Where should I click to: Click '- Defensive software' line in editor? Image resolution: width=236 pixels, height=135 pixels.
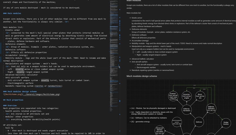point(14,50)
